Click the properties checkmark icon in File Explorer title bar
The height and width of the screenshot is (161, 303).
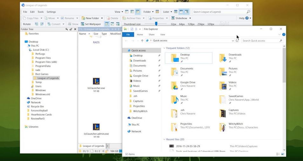pyautogui.click(x=132, y=29)
